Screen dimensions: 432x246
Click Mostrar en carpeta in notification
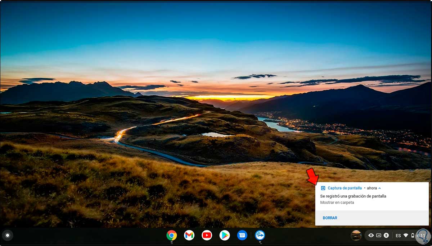coord(337,203)
